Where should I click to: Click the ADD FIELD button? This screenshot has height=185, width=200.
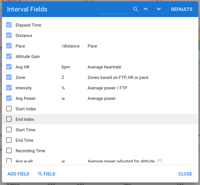(x=18, y=174)
